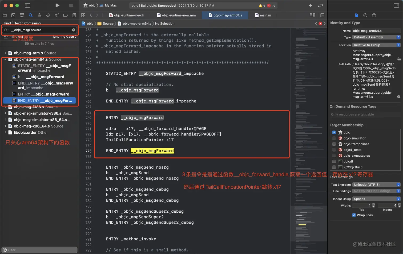This screenshot has width=403, height=254.
Task: Collapse objc-msg-arm64.s search results
Action: click(x=5, y=59)
